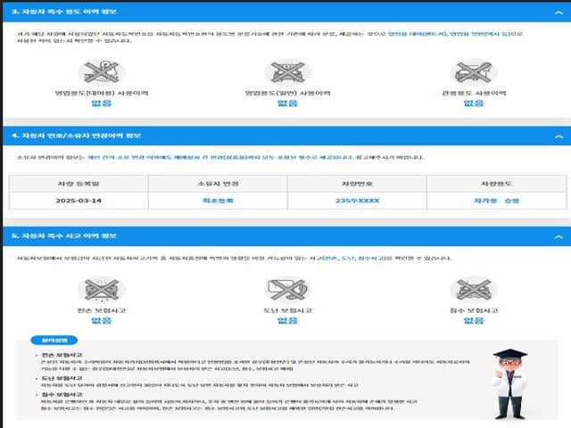The height and width of the screenshot is (428, 571).
Task: Click the 용어설명 badge label
Action: pos(47,340)
